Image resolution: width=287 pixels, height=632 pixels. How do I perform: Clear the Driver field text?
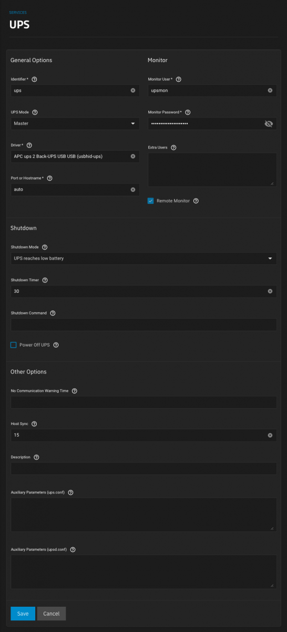pos(133,156)
